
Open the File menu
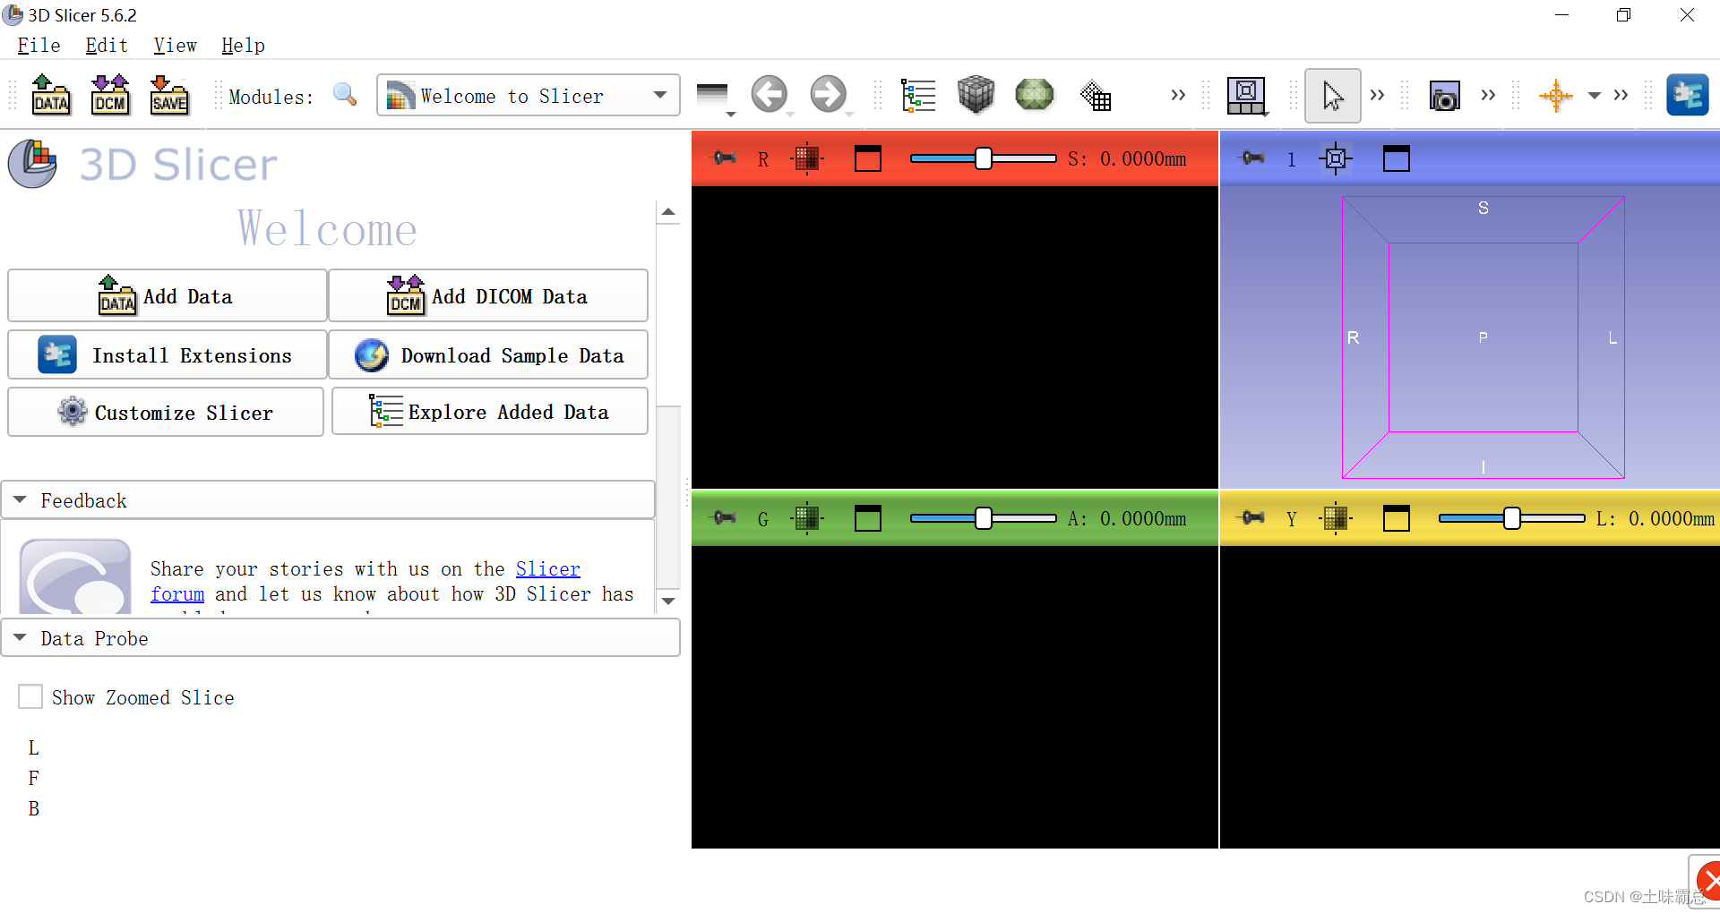39,46
